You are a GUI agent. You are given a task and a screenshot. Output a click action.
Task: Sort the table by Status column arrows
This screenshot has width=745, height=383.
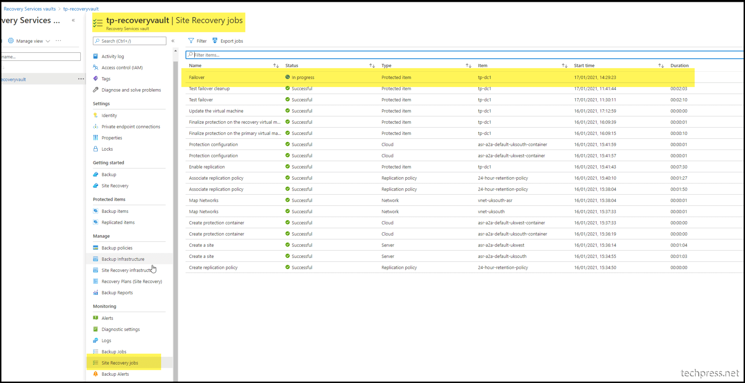372,65
